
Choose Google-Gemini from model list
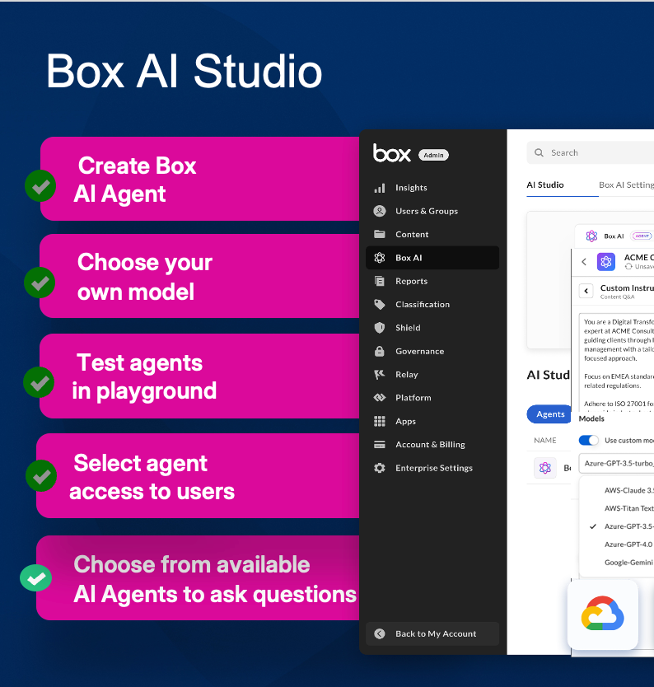628,562
